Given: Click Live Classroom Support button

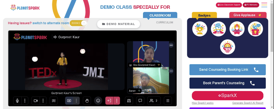Looking at the screenshot, I should tap(229, 5).
